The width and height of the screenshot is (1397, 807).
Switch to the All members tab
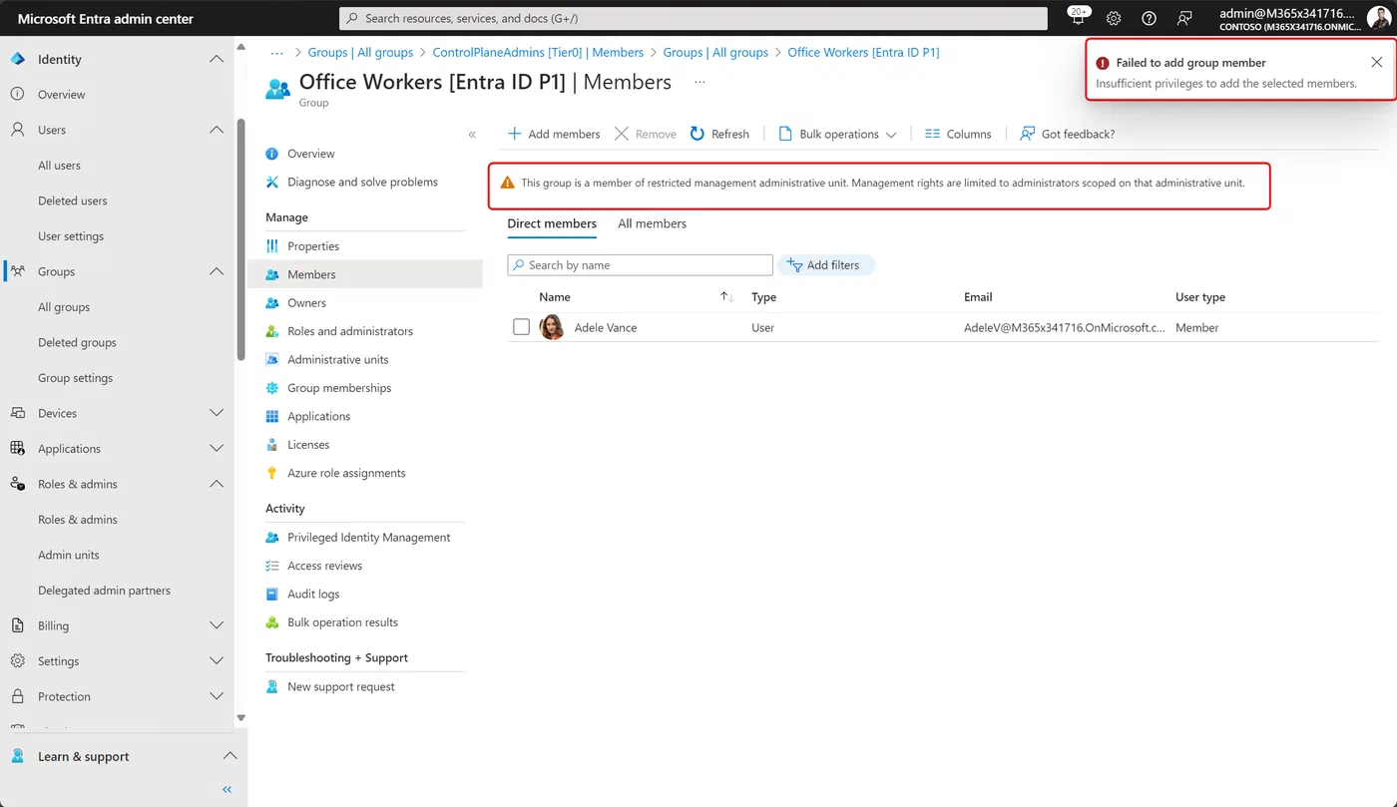[652, 223]
